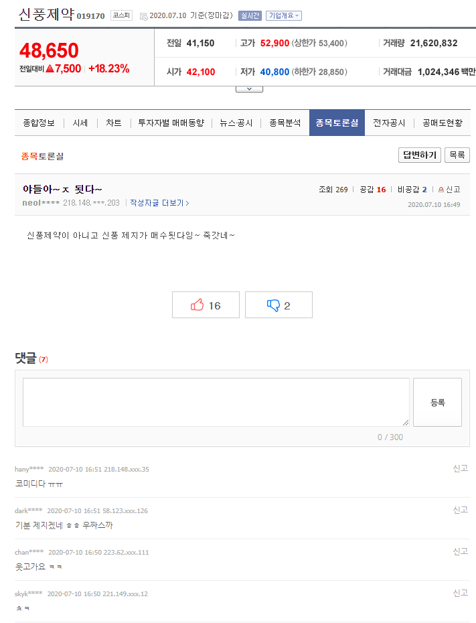Click the post timestamp 2020.07.10 16:49
The image size is (476, 623).
tap(434, 204)
